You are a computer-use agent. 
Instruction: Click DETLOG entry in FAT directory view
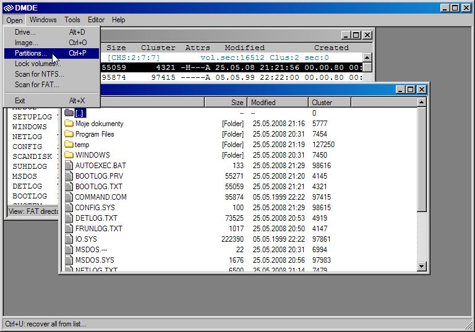27,186
